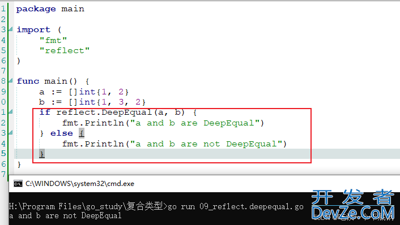Click the highlighted closing brace of else
The height and width of the screenshot is (225, 400).
coord(42,153)
